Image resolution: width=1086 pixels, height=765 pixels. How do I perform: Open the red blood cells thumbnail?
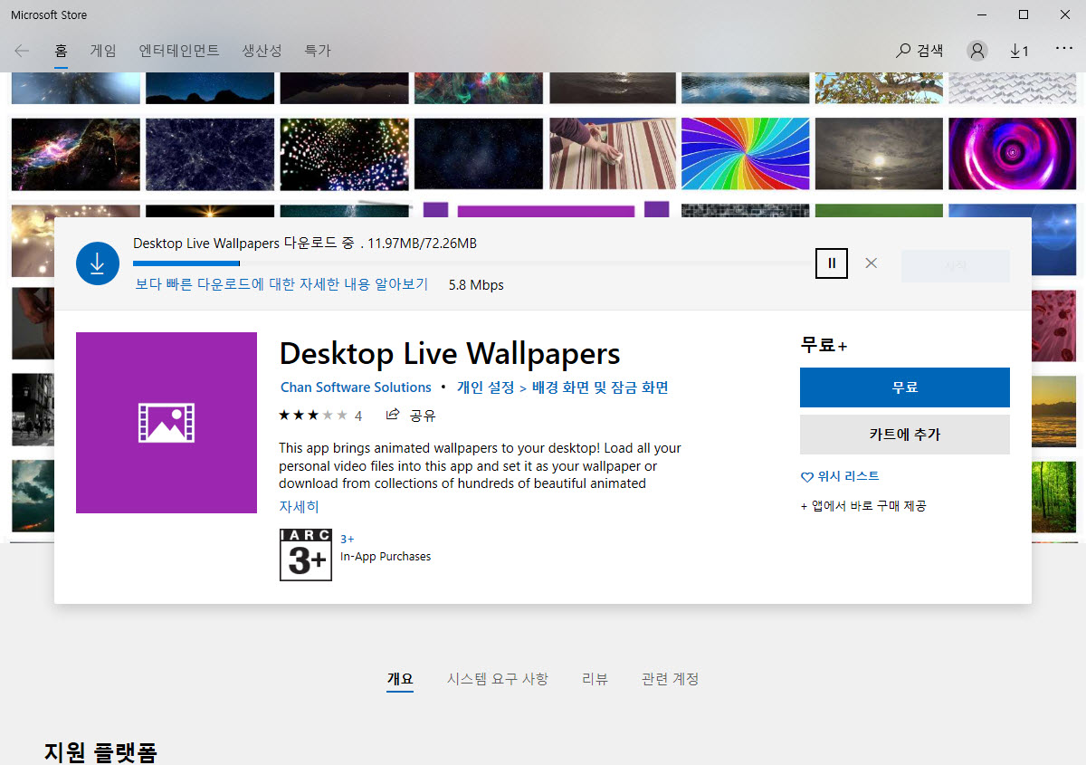[1053, 324]
